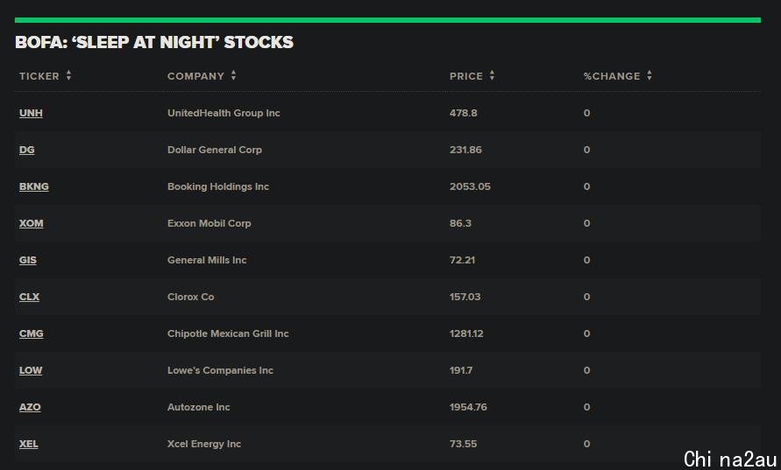Image resolution: width=781 pixels, height=470 pixels.
Task: Click the COMPANY column header text
Action: (x=195, y=76)
